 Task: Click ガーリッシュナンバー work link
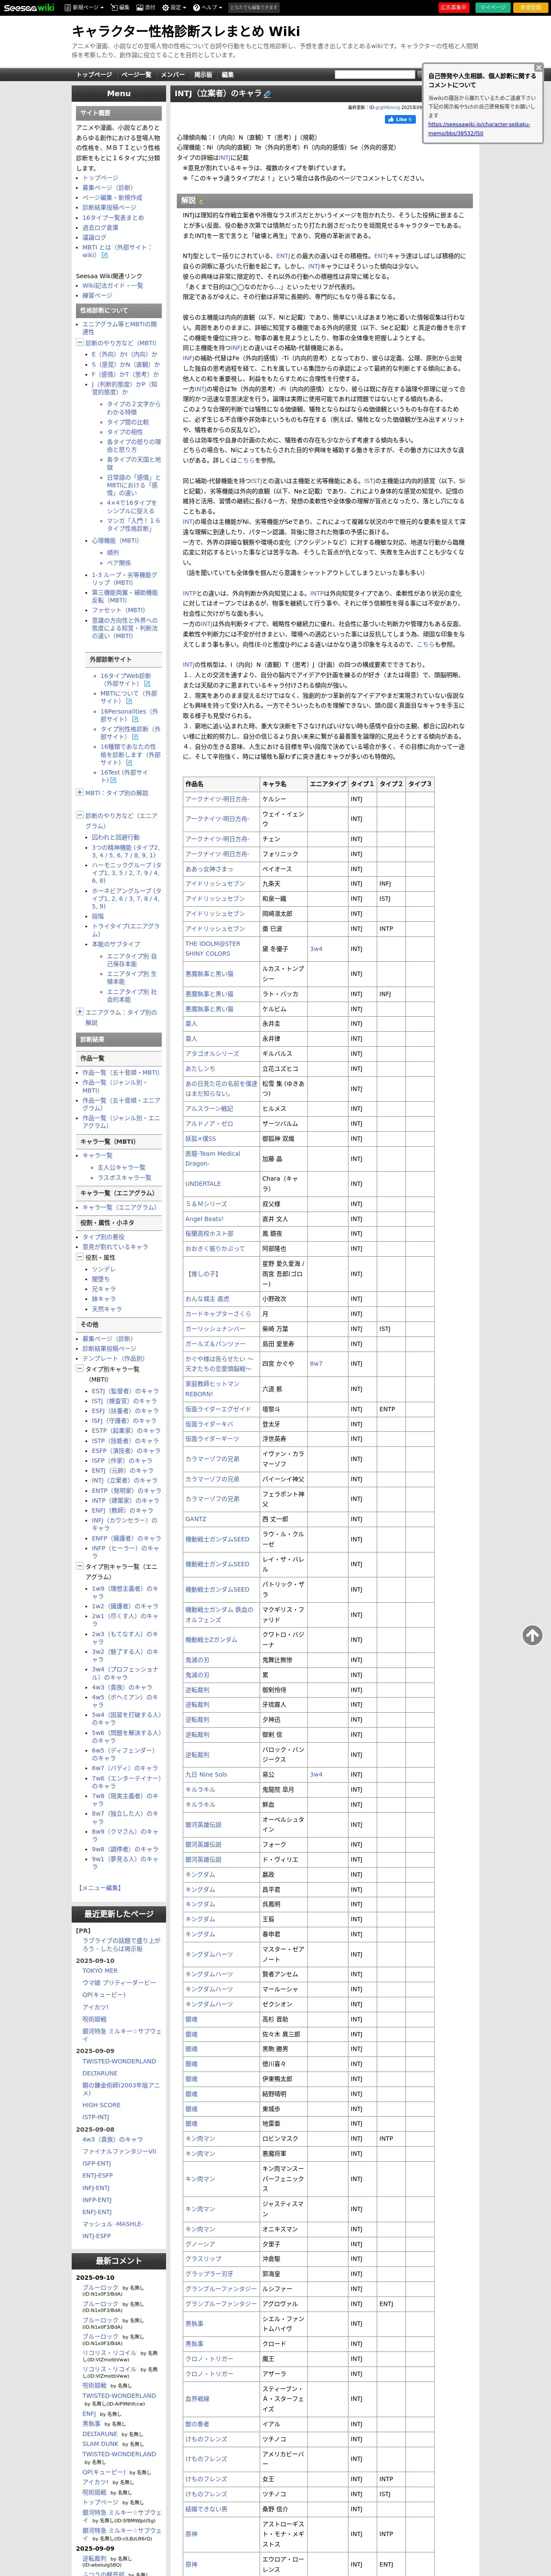point(215,1329)
